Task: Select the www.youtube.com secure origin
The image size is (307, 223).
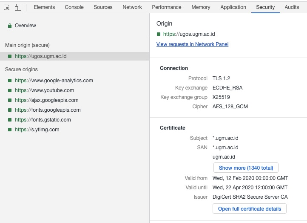Action: (44, 90)
